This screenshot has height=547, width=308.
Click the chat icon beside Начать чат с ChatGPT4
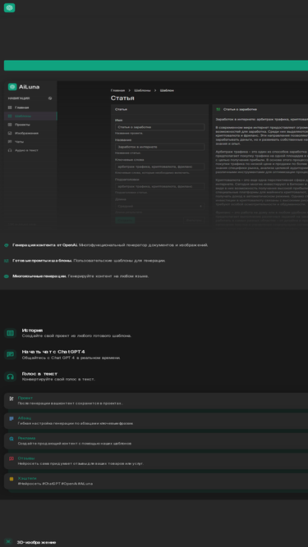pyautogui.click(x=10, y=354)
